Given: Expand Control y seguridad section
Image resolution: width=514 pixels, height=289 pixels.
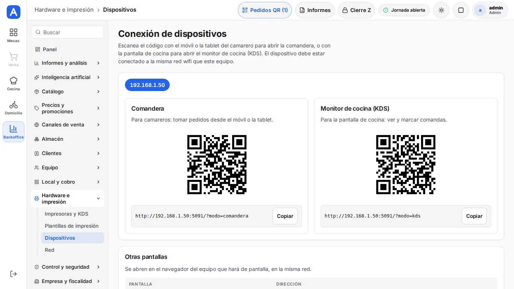Looking at the screenshot, I should tap(67, 267).
